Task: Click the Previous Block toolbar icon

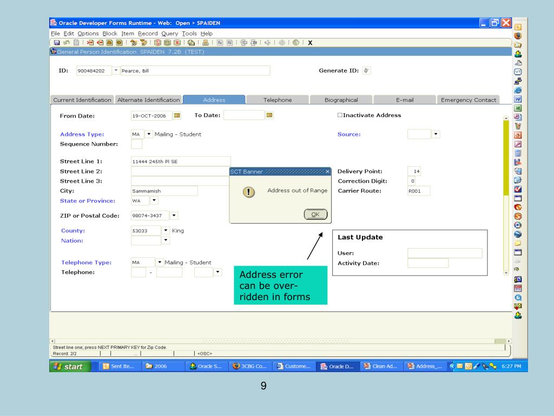Action: (x=134, y=42)
